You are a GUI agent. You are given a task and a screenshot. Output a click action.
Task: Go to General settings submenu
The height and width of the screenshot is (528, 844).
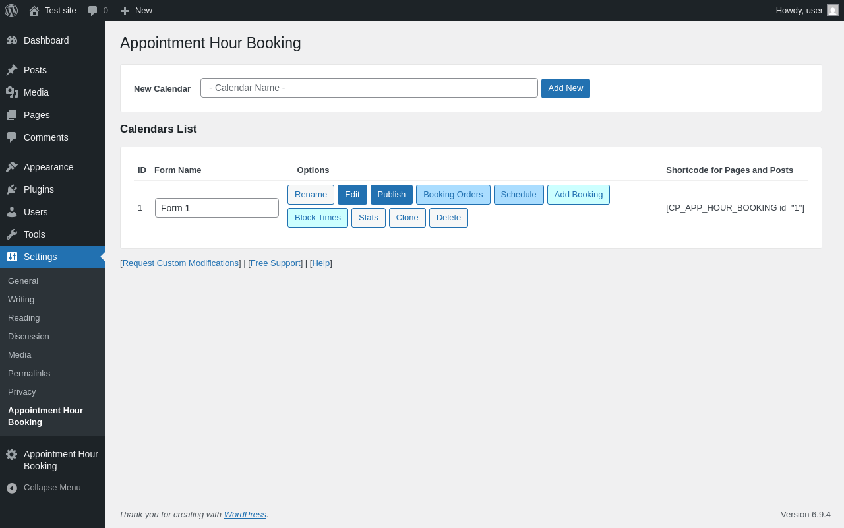coord(23,281)
